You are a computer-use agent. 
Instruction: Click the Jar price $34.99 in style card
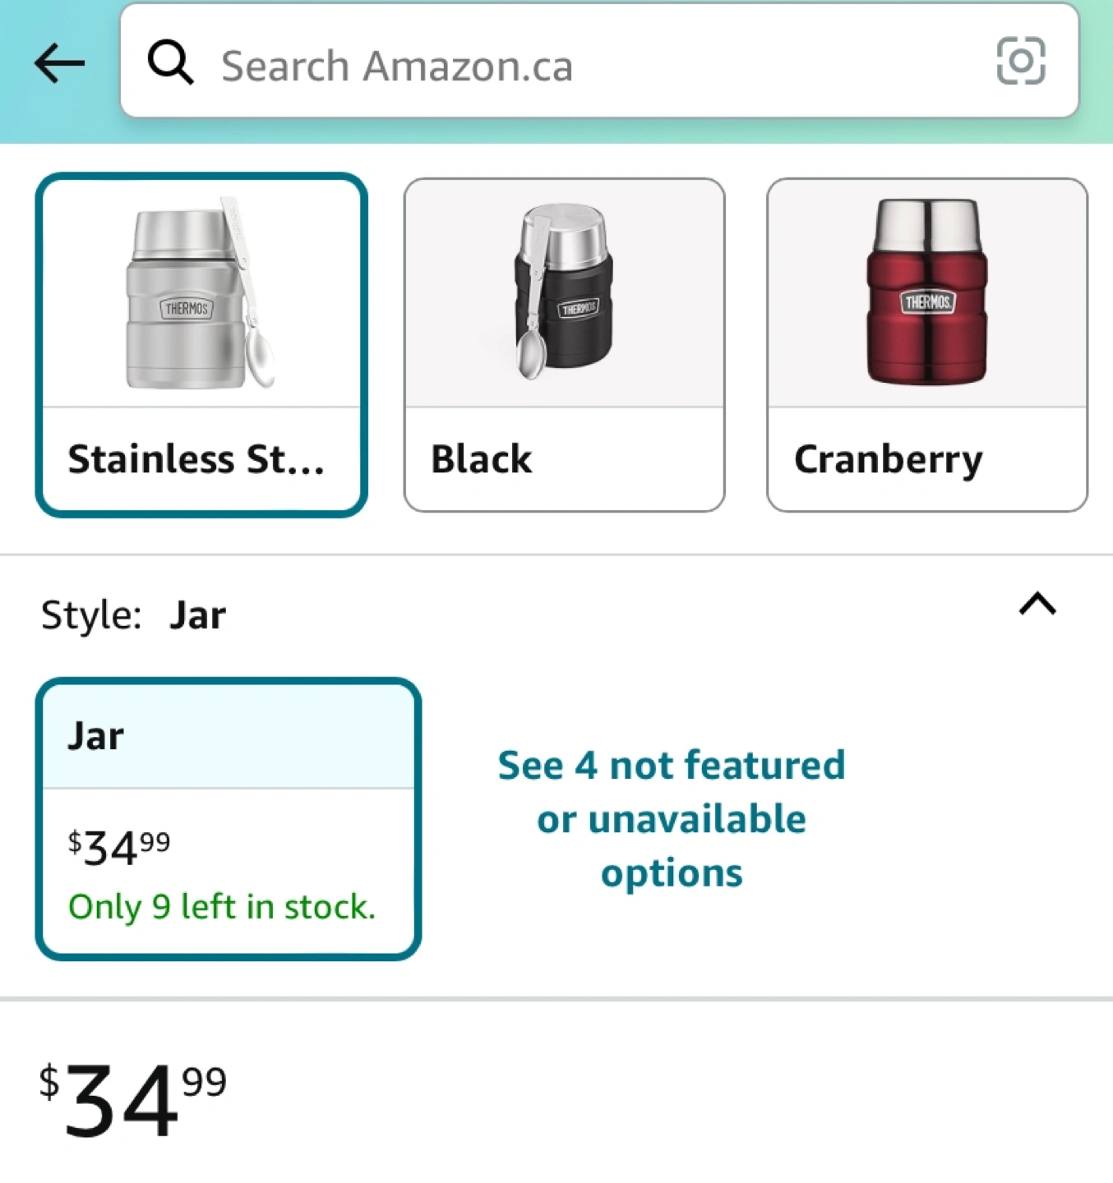[119, 848]
